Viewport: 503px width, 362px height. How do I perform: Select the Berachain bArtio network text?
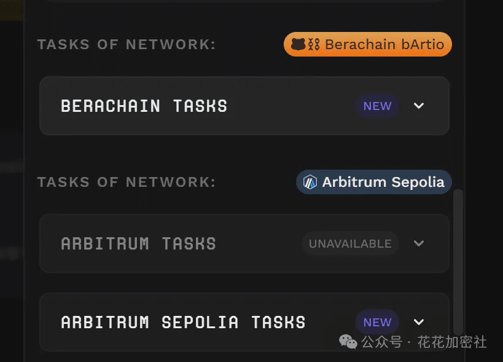pyautogui.click(x=384, y=44)
